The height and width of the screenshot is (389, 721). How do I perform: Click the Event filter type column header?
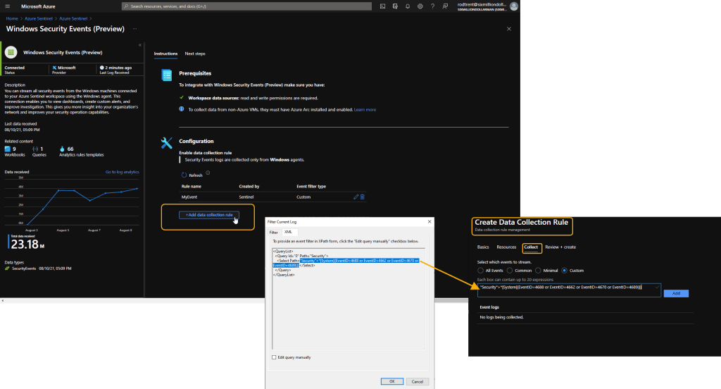[311, 187]
